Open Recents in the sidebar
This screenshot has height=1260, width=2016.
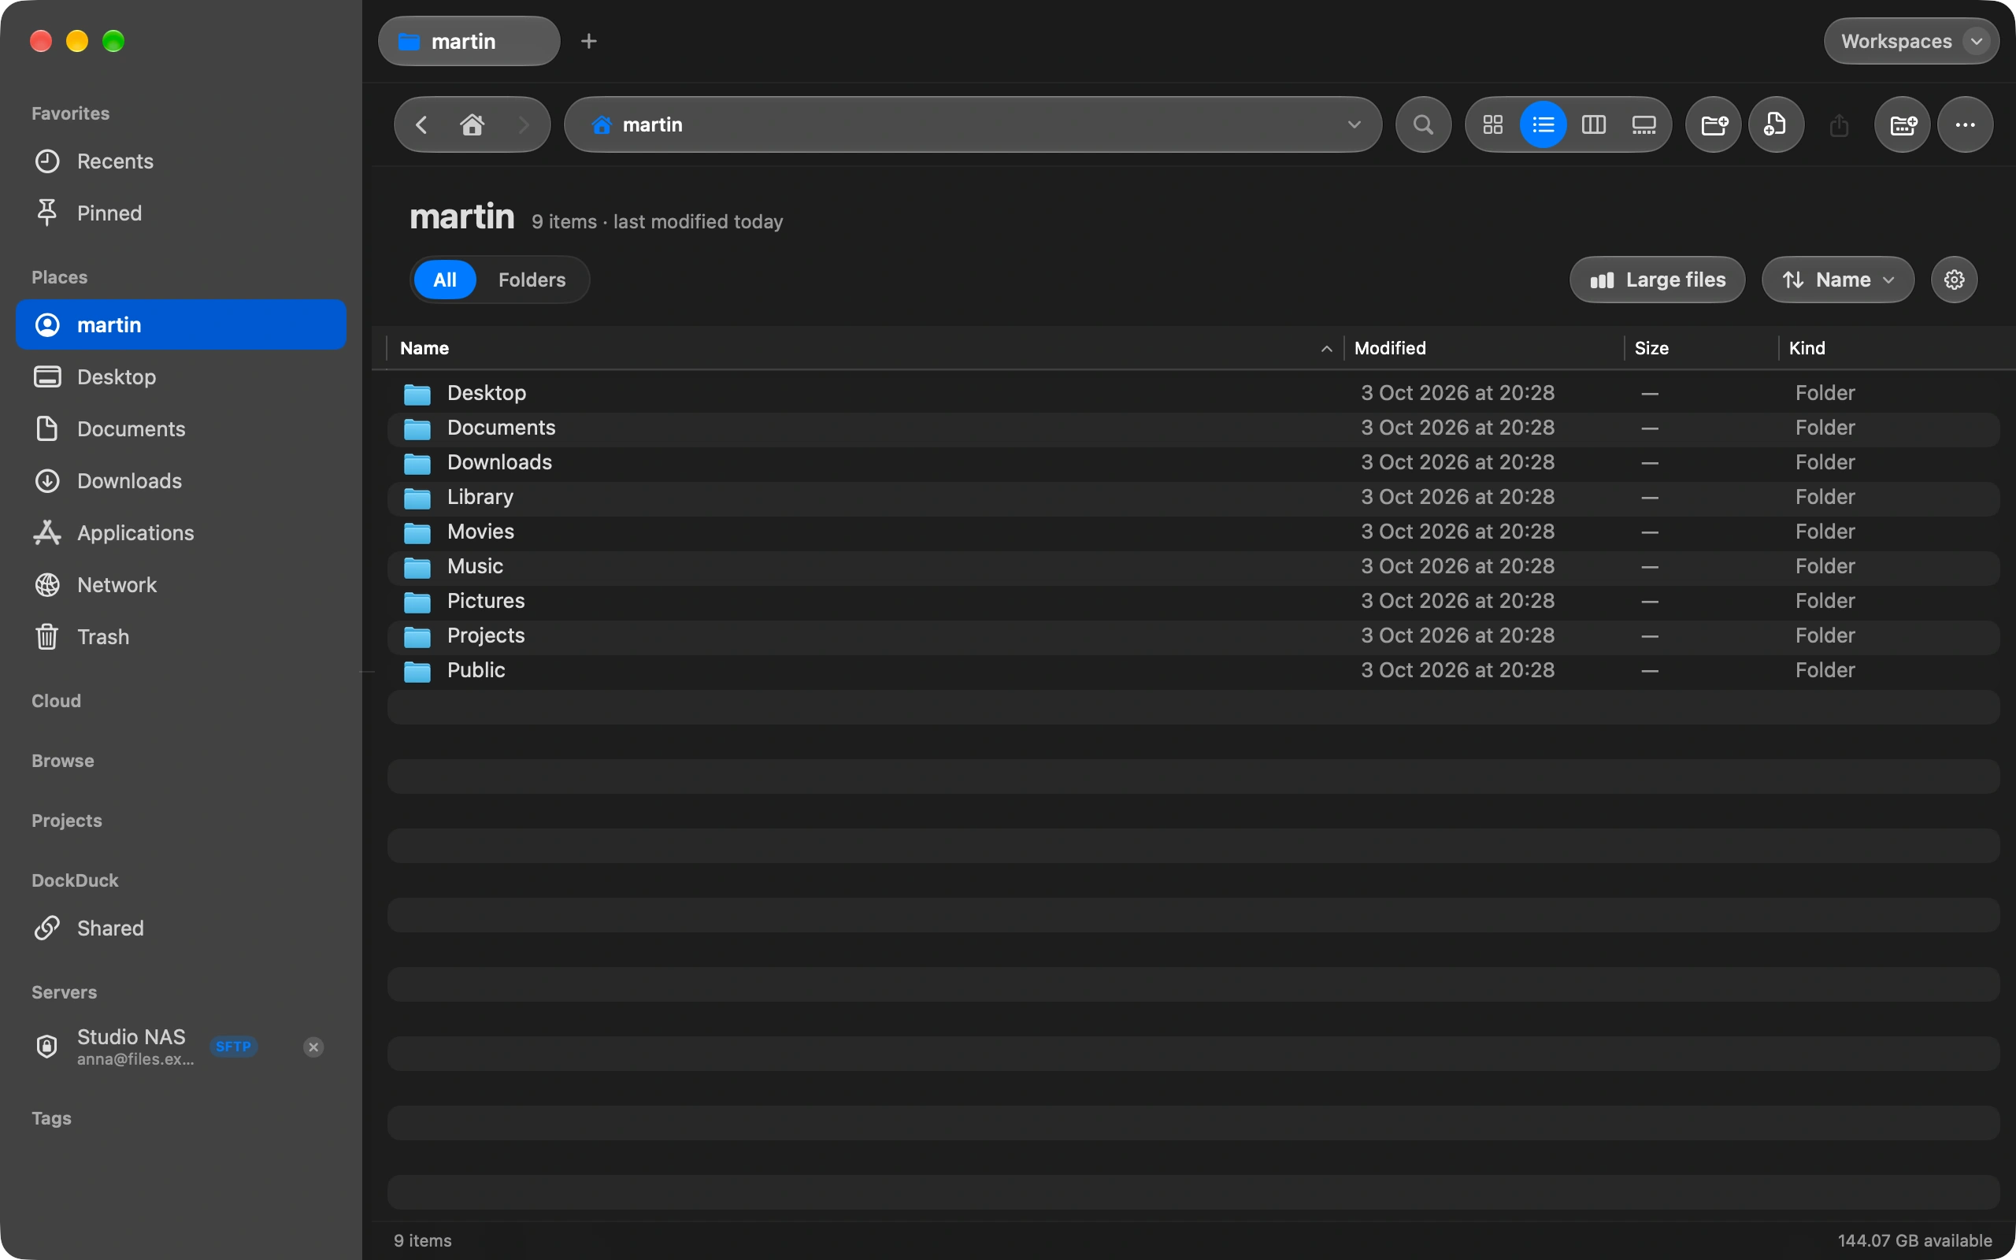tap(181, 161)
